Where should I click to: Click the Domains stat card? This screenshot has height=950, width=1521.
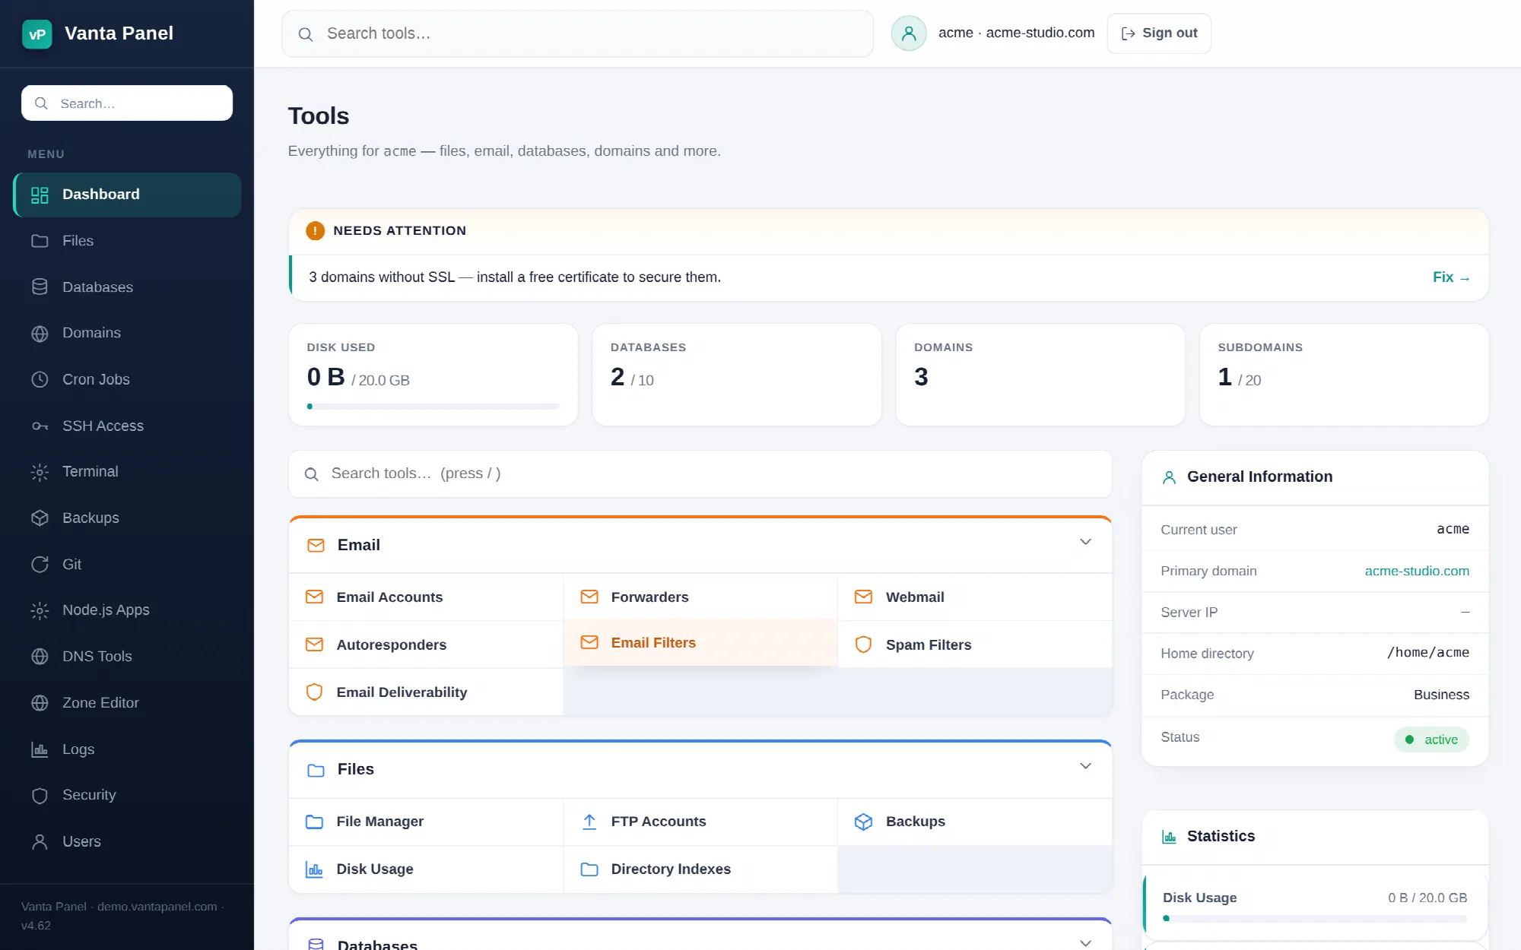coord(1040,375)
